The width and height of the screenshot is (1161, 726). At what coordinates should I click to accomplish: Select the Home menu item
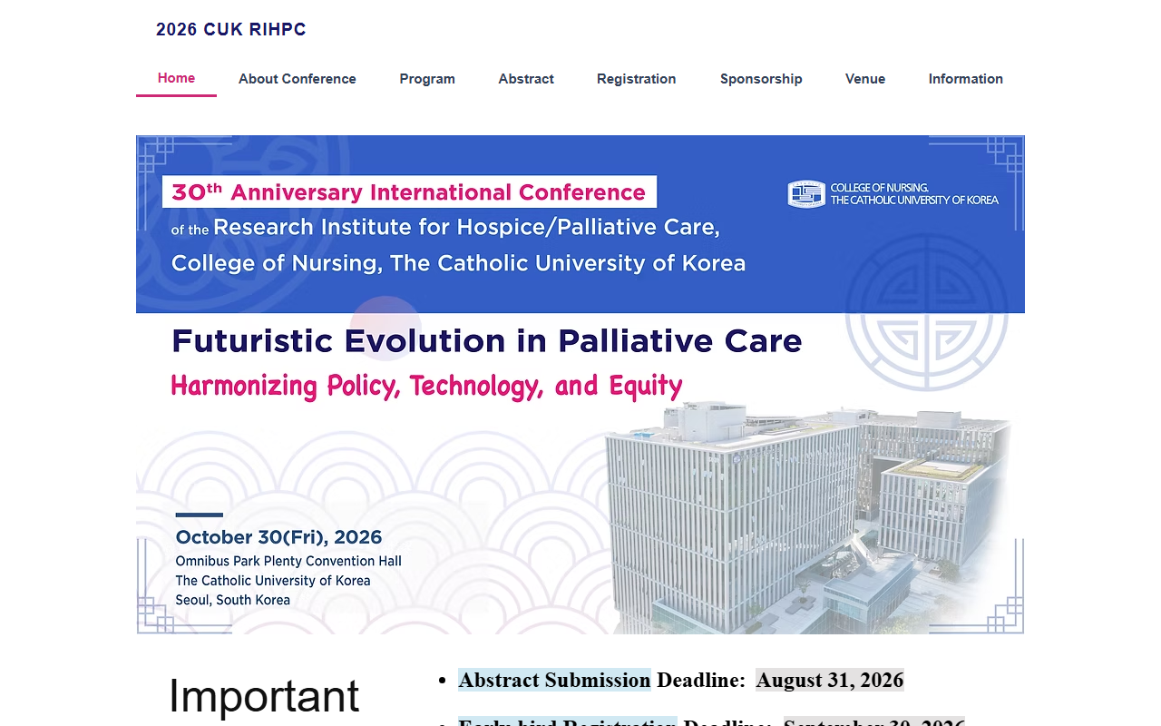click(x=176, y=78)
